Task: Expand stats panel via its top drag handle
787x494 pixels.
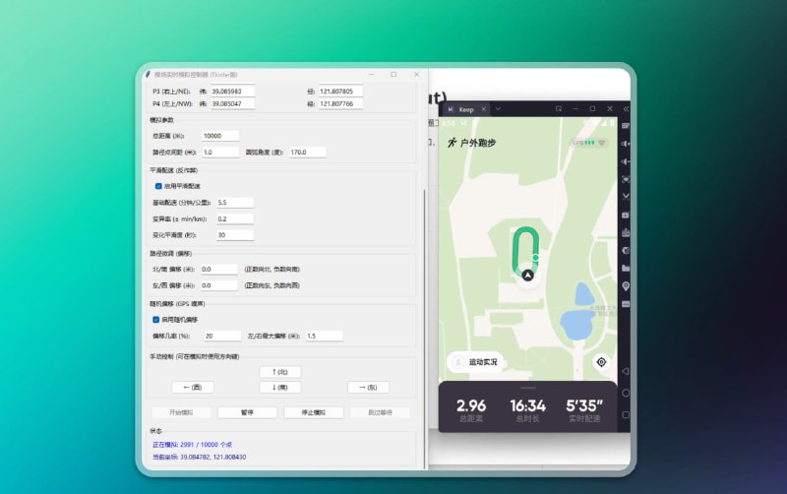Action: coord(527,388)
